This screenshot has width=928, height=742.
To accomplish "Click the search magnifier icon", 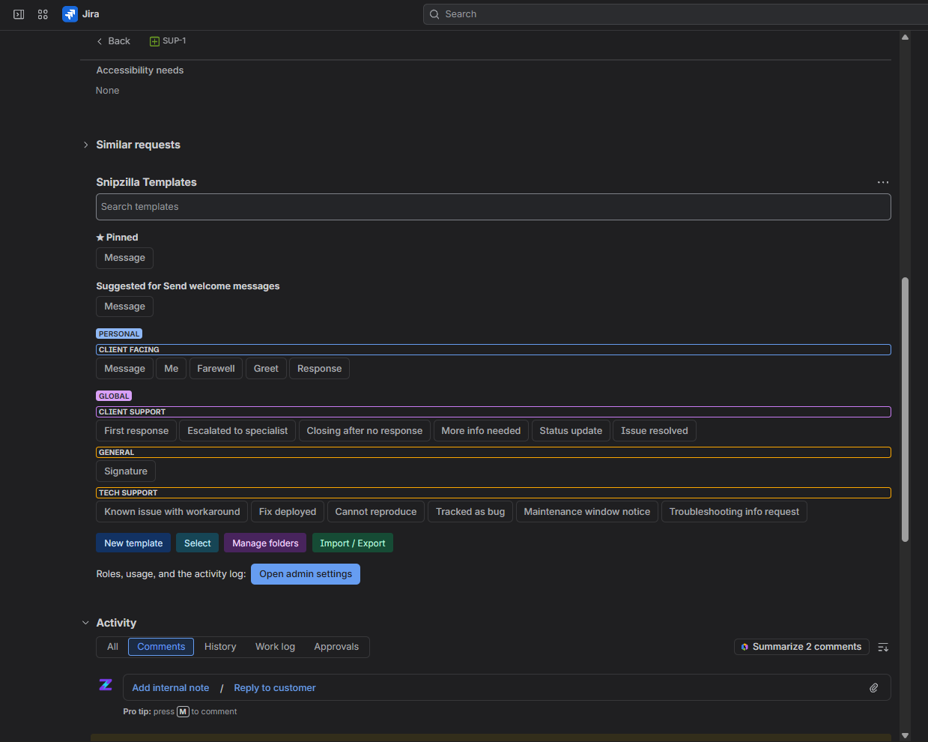I will (434, 14).
